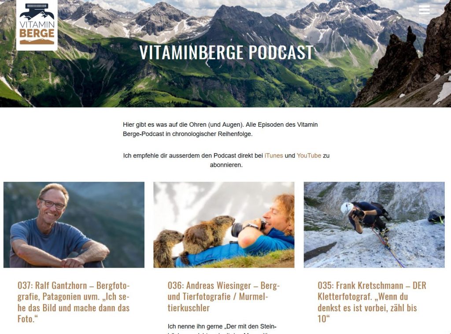Open episode 037 Ralf Gantzhorn title

[74, 302]
